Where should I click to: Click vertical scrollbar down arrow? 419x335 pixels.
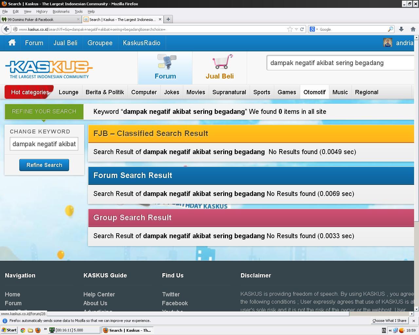point(416,309)
